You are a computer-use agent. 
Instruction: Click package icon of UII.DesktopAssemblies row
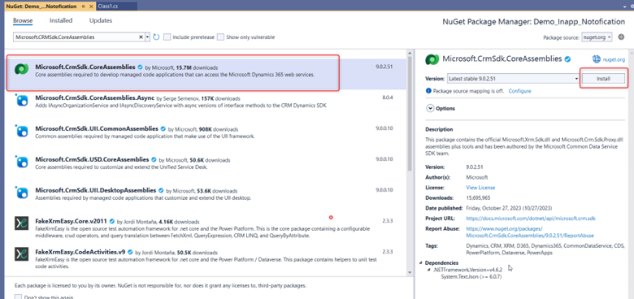[x=21, y=192]
